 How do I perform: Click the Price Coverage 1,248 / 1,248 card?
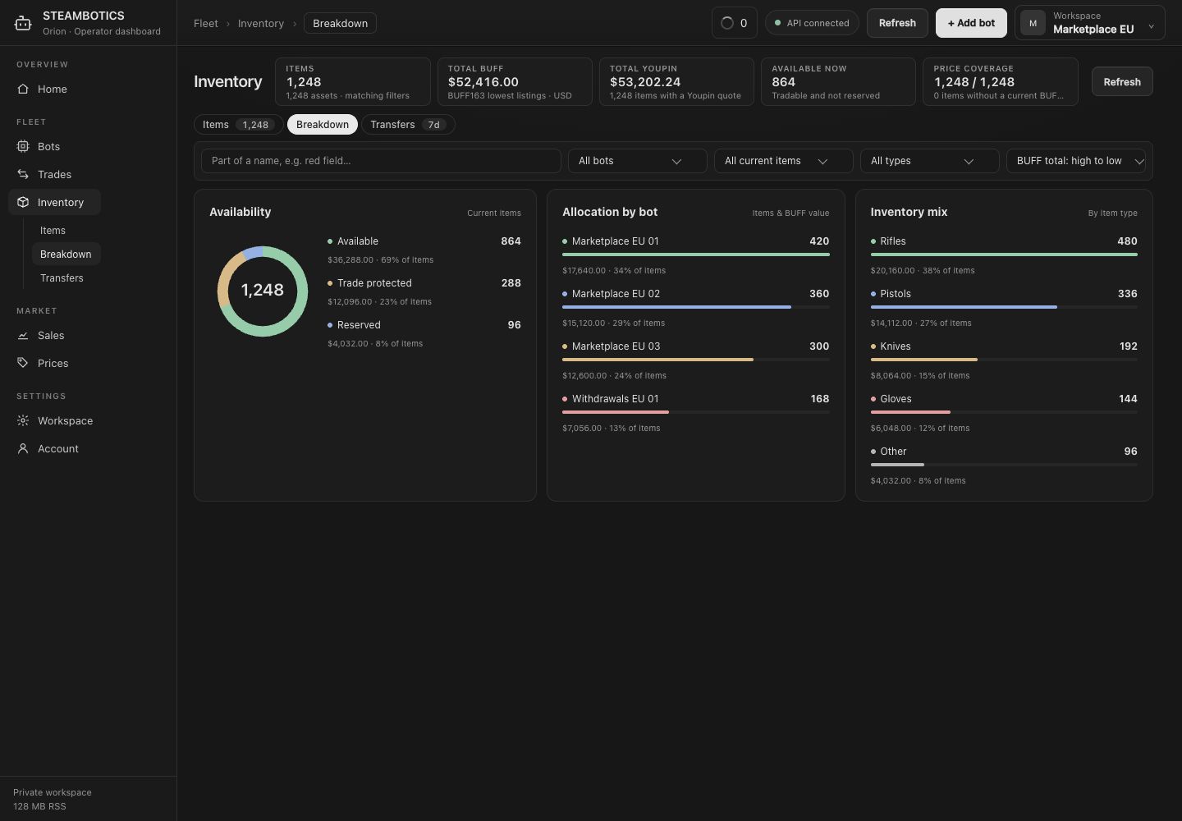pyautogui.click(x=1000, y=81)
